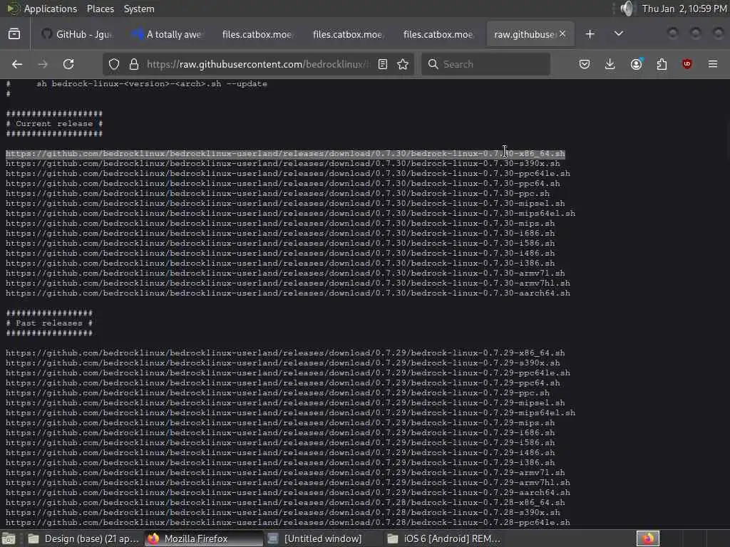Switch to Design (base) taskbar window
This screenshot has width=730, height=547.
click(84, 538)
